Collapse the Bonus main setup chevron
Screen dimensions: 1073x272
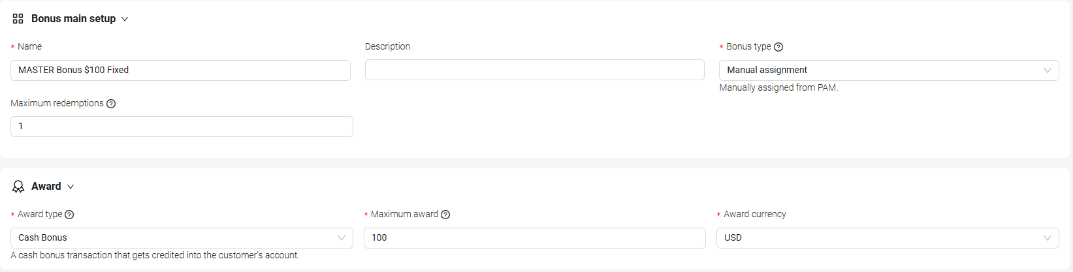[125, 19]
